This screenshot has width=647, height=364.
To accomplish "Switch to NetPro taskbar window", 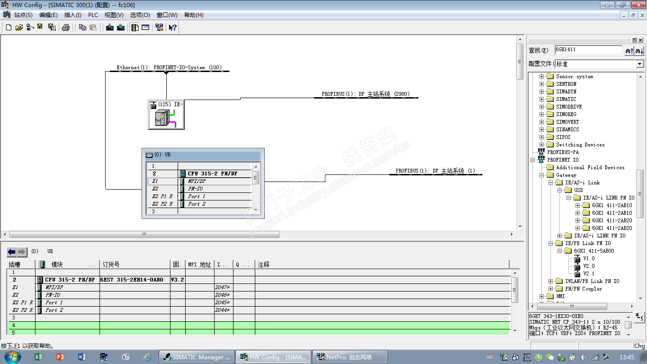I will pos(350,357).
